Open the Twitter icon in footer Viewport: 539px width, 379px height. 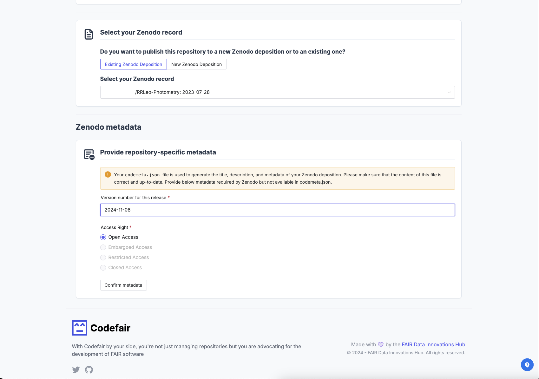[x=76, y=369]
